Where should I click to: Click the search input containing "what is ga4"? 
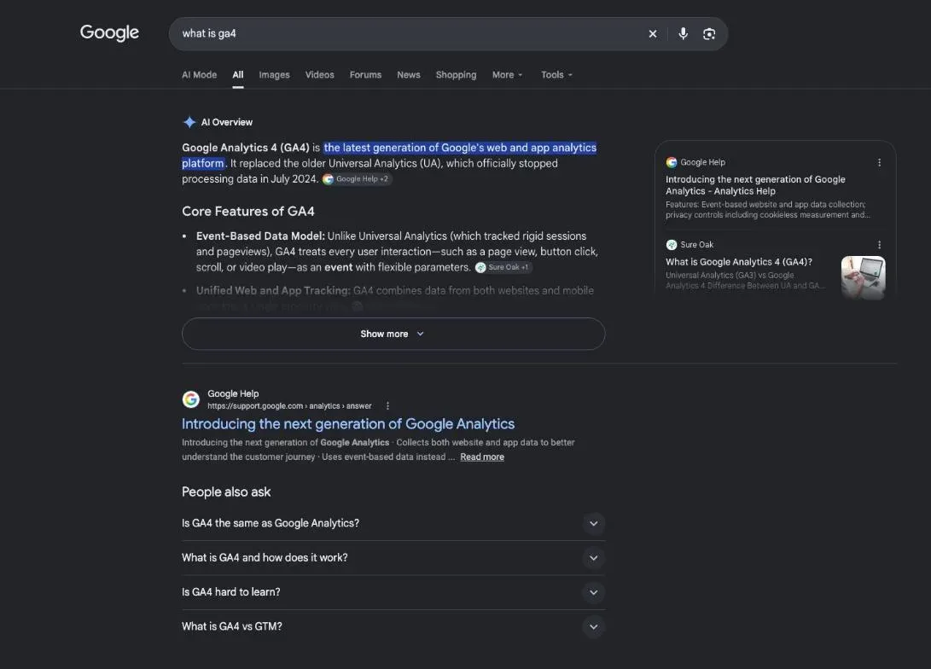(x=410, y=34)
